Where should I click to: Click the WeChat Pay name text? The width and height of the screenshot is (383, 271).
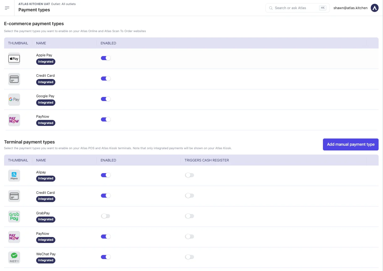point(46,254)
